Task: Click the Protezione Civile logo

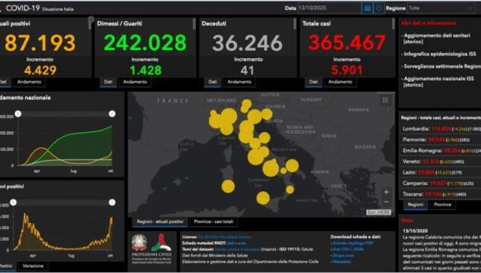Action: (x=160, y=243)
